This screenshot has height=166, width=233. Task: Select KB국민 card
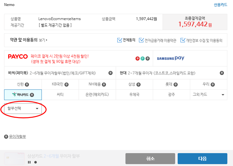pos(60,84)
